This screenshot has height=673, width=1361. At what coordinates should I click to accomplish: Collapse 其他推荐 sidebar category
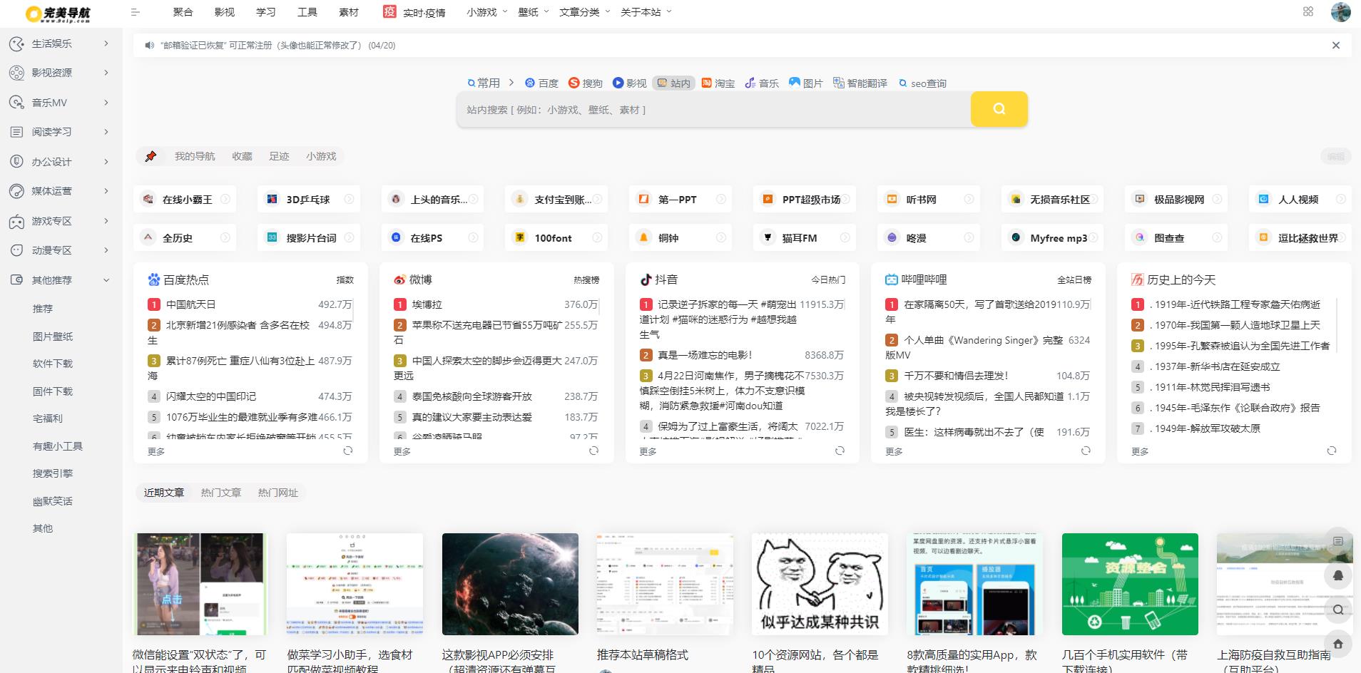61,280
